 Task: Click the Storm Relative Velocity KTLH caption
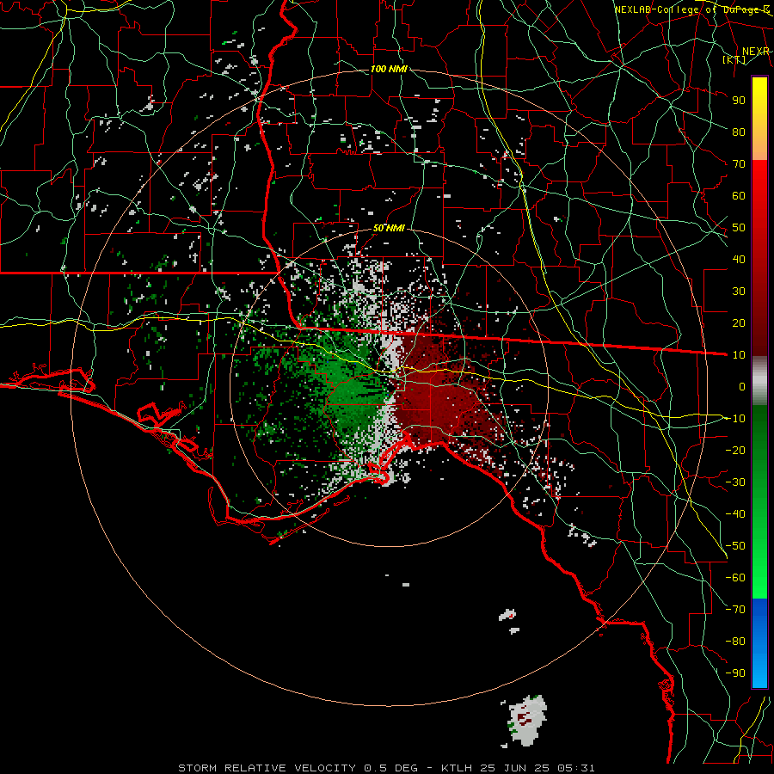(x=386, y=768)
